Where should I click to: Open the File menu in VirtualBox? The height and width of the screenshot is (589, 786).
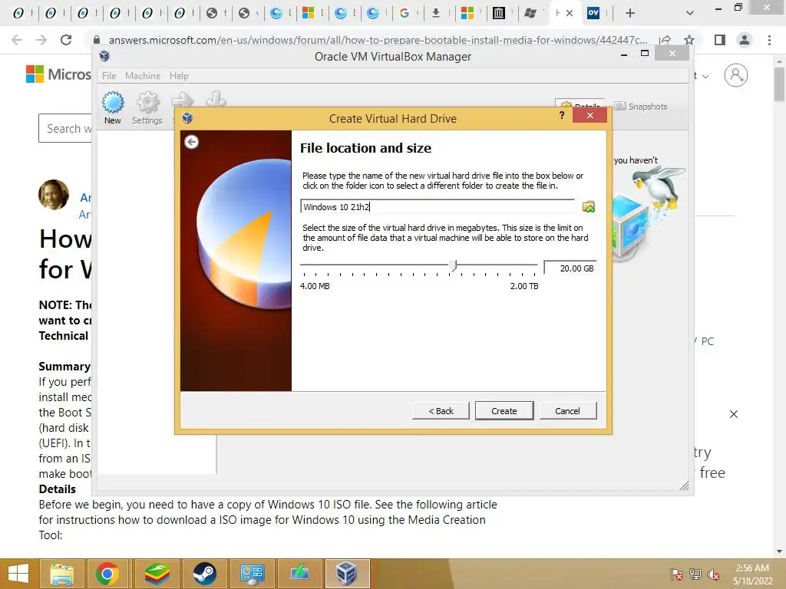coord(109,76)
